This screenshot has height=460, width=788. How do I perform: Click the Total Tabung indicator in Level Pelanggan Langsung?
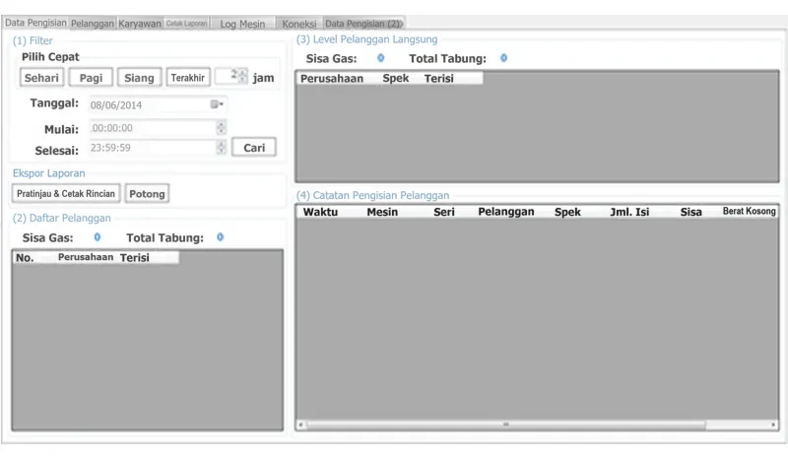tap(503, 58)
